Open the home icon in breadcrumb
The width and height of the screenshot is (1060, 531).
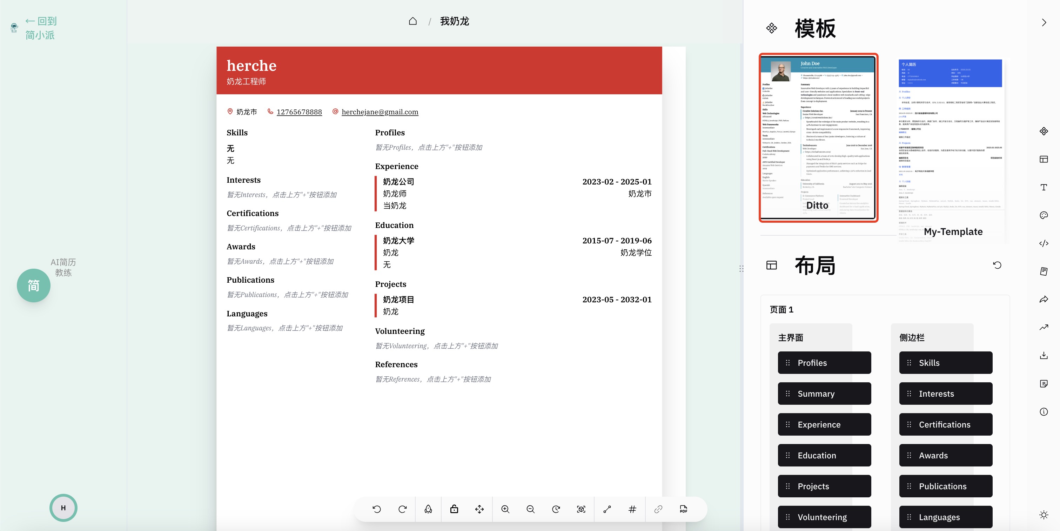pos(413,21)
